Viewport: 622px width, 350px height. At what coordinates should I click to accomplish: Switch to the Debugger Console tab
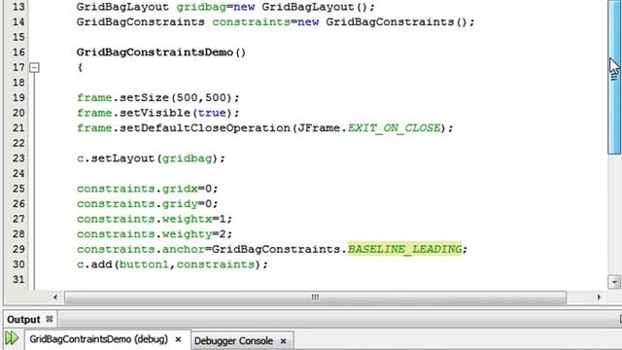(233, 341)
